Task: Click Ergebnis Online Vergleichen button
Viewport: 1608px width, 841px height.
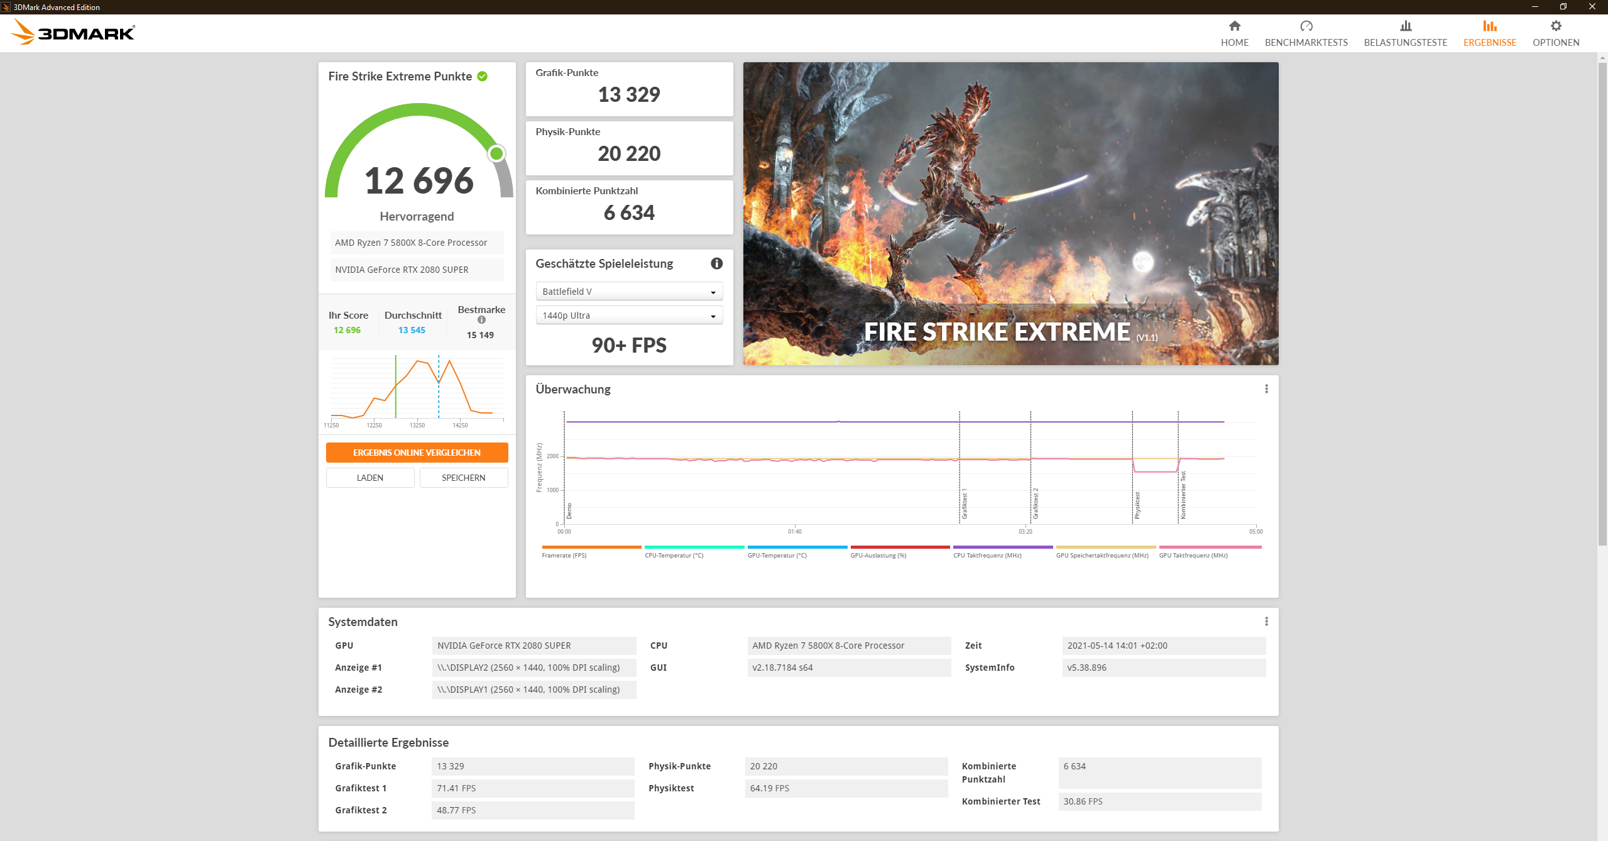Action: [417, 453]
